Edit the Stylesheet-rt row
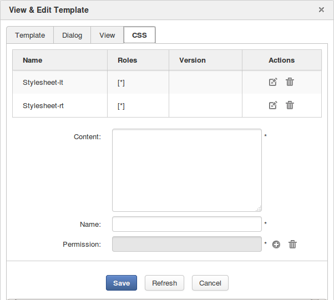 (x=273, y=105)
